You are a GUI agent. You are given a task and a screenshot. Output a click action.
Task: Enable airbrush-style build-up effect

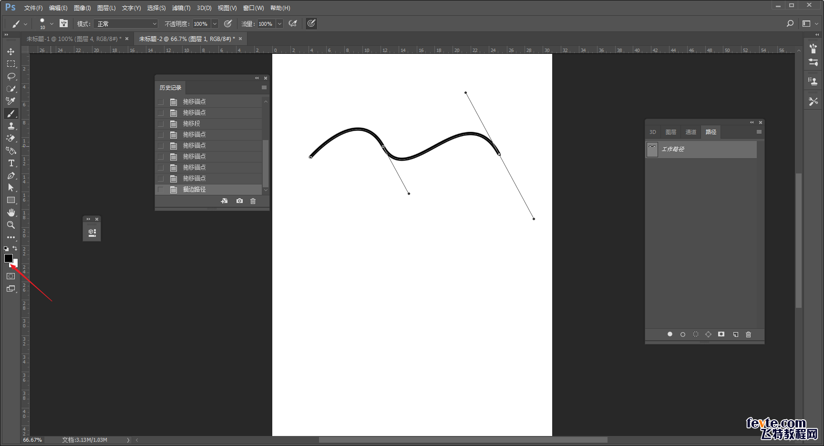click(293, 24)
